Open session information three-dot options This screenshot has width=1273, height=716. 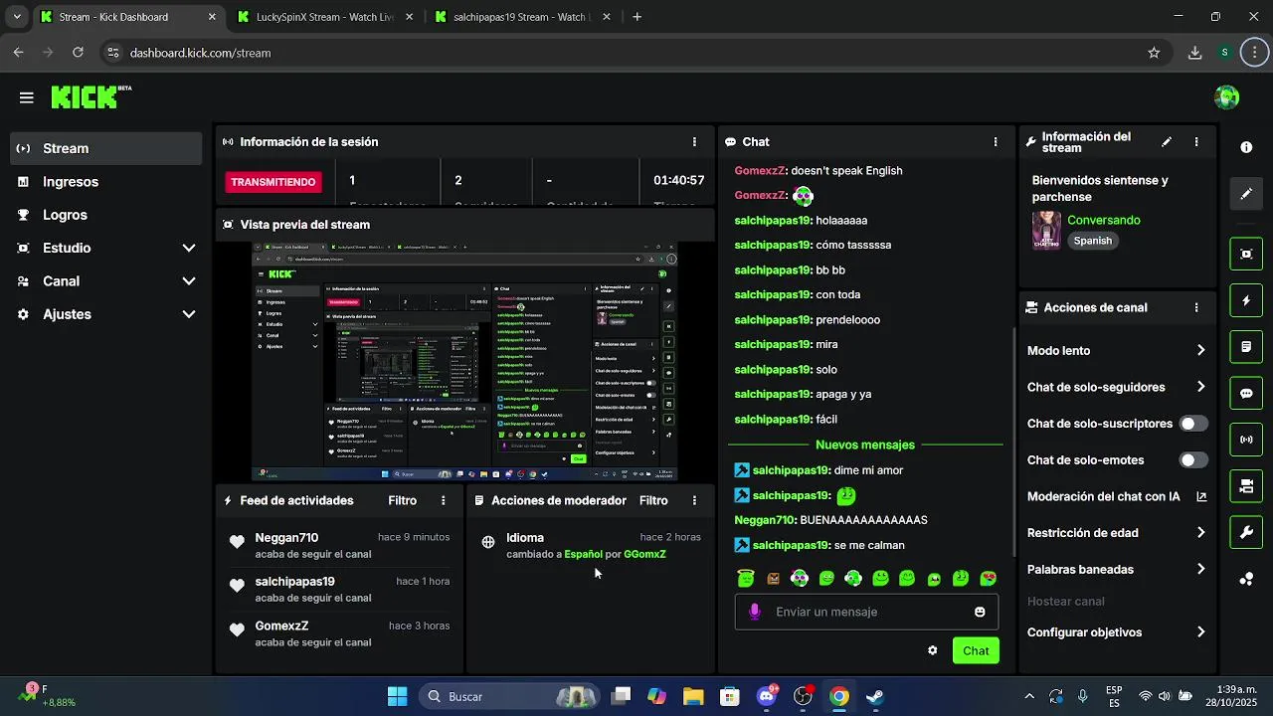[x=694, y=142]
